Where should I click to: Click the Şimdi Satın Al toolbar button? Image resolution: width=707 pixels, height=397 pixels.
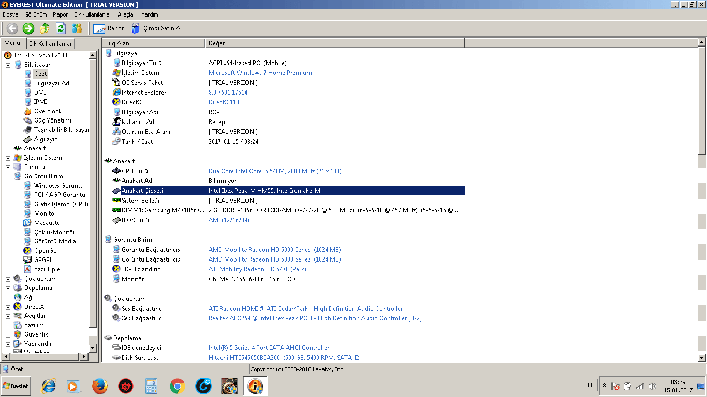tap(156, 28)
